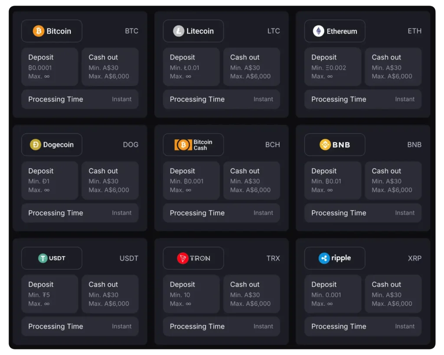
Task: Select the TRON Cash out box
Action: [251, 294]
